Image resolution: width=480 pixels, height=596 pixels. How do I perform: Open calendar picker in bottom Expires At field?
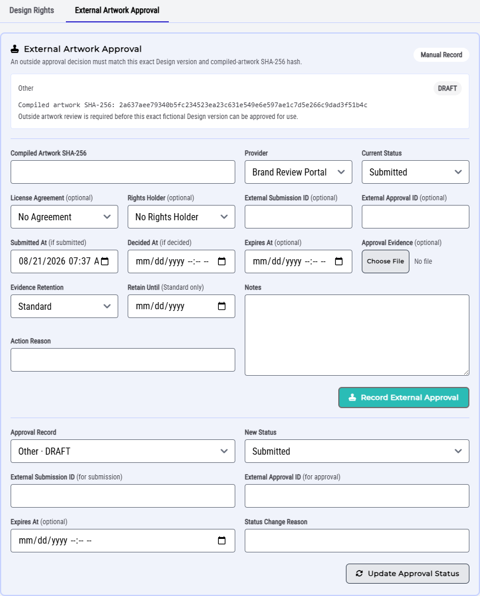(x=222, y=541)
